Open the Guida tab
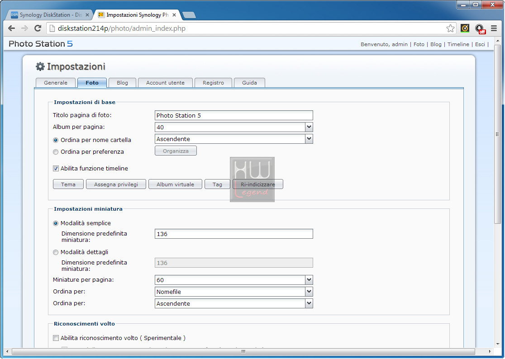 (250, 83)
